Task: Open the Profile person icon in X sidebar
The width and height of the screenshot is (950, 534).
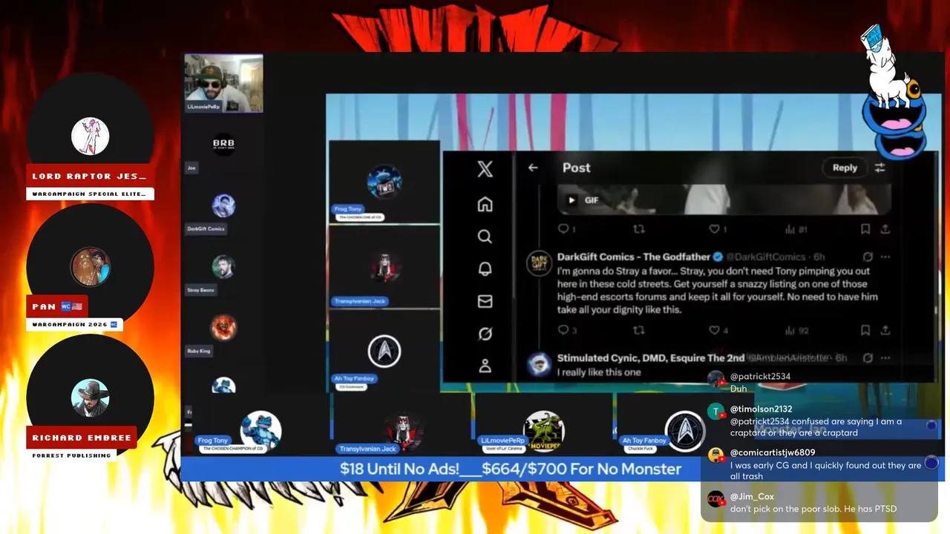Action: click(x=485, y=366)
